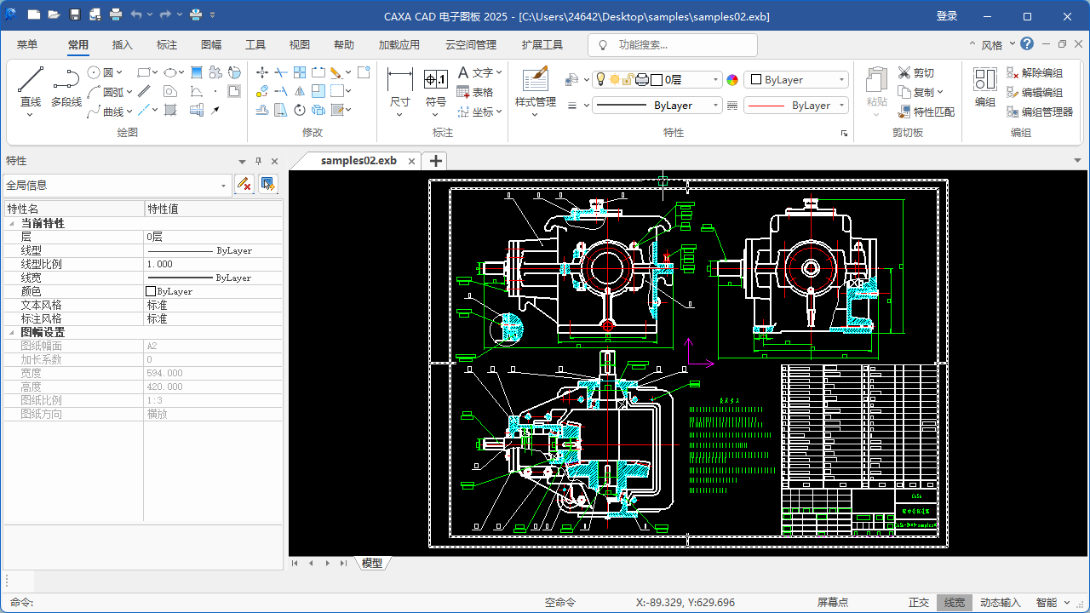Open the 标注 ribbon tab
The height and width of the screenshot is (613, 1090).
(x=167, y=45)
